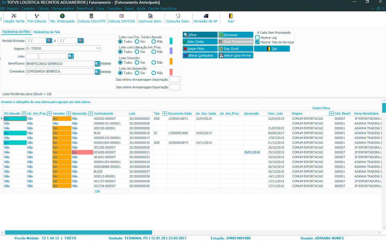The height and width of the screenshot is (241, 386).
Task: Expand the Regime dropdown
Action: click(98, 48)
